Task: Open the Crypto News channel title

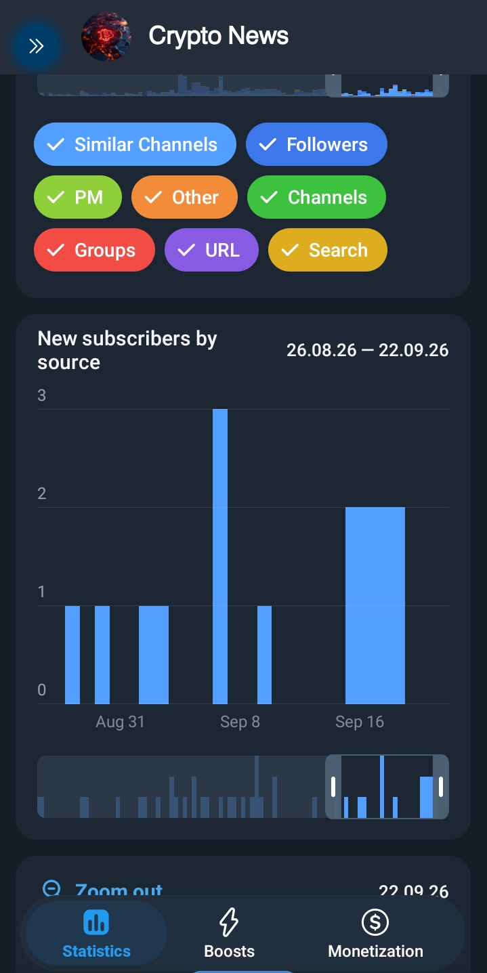Action: 219,36
